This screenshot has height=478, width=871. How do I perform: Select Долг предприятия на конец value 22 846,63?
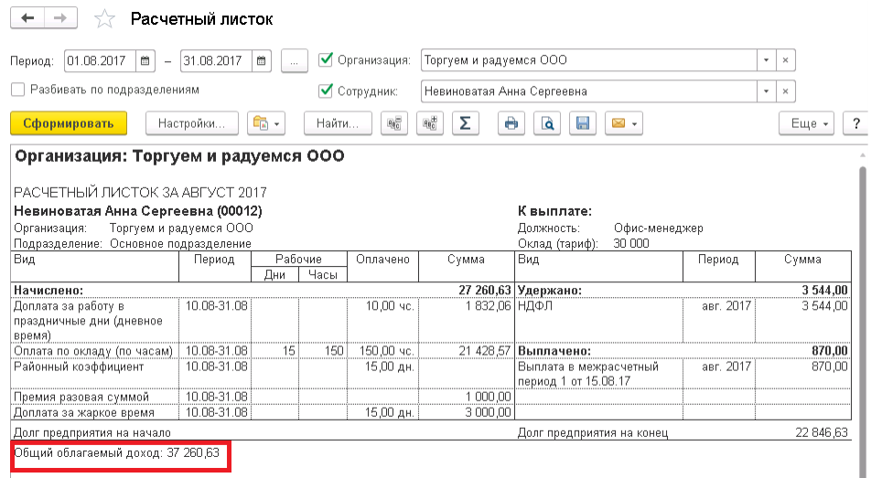822,432
